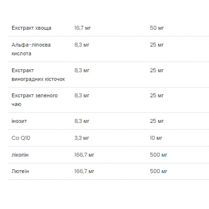Click the 10 мг value for Co Q10
Viewport: 209px width, 209px height.
click(156, 138)
